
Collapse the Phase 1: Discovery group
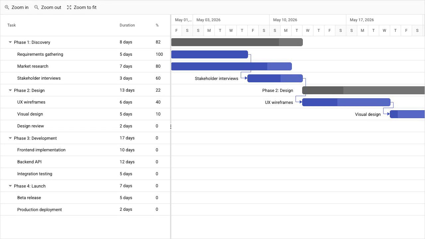tap(10, 42)
